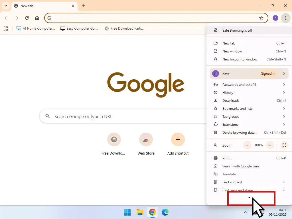Screen dimensions: 292x219
Task: Open Search with Google Lens
Action: point(241,166)
